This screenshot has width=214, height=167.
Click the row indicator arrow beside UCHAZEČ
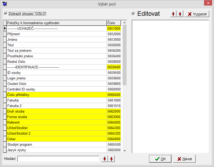coord(5,28)
